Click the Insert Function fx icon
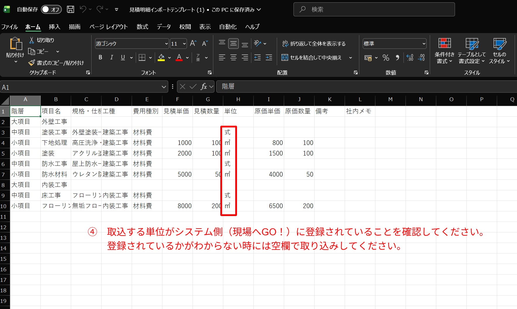This screenshot has height=309, width=517. (204, 87)
